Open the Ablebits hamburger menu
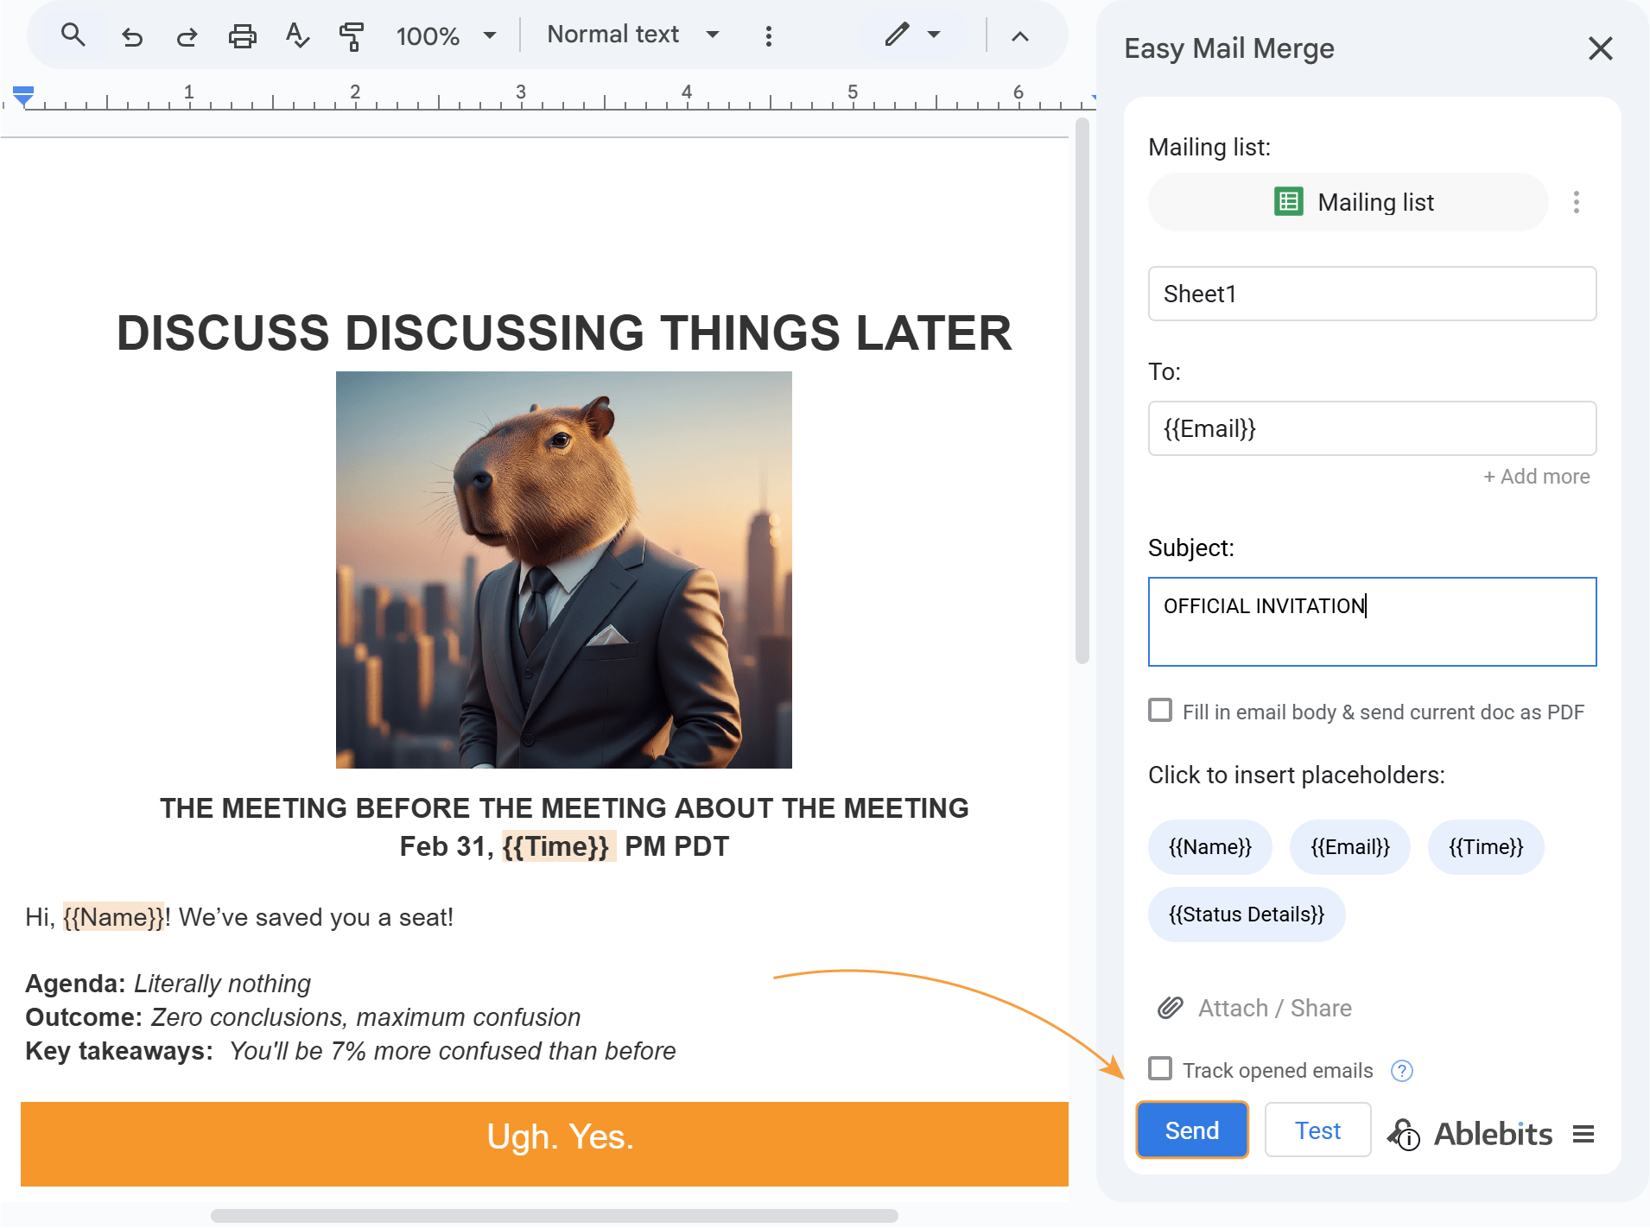This screenshot has height=1228, width=1650. point(1583,1134)
